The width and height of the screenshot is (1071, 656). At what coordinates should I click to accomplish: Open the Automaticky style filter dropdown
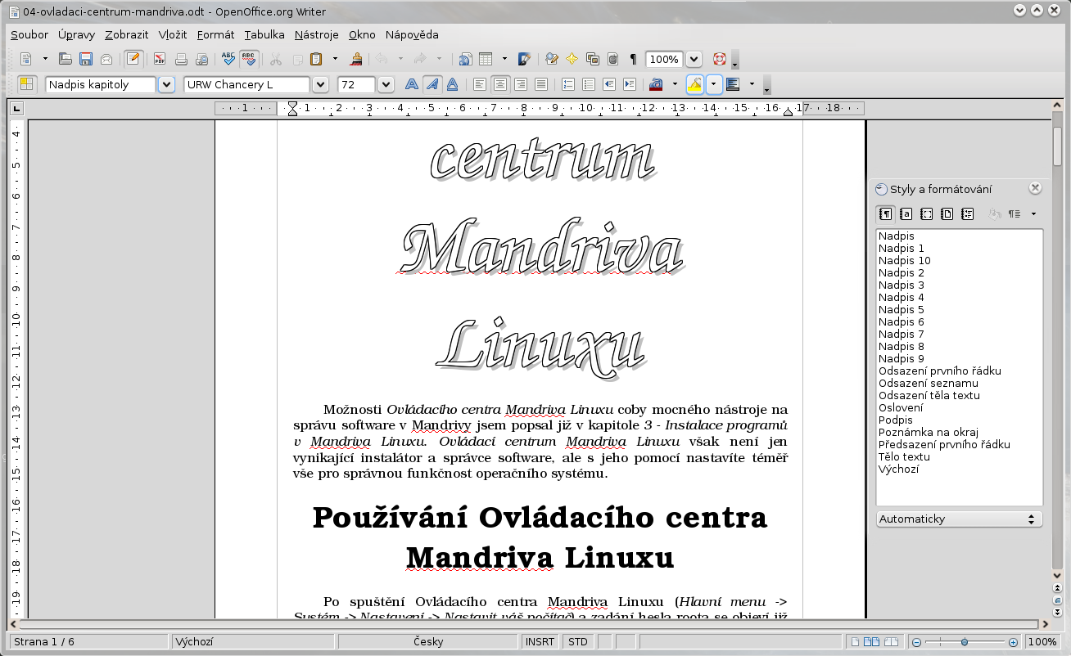959,519
